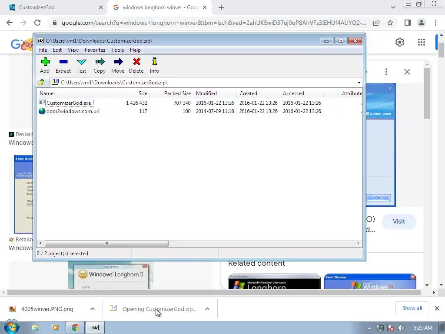Show hidden system tray icons
The width and height of the screenshot is (445, 334).
coord(369,328)
